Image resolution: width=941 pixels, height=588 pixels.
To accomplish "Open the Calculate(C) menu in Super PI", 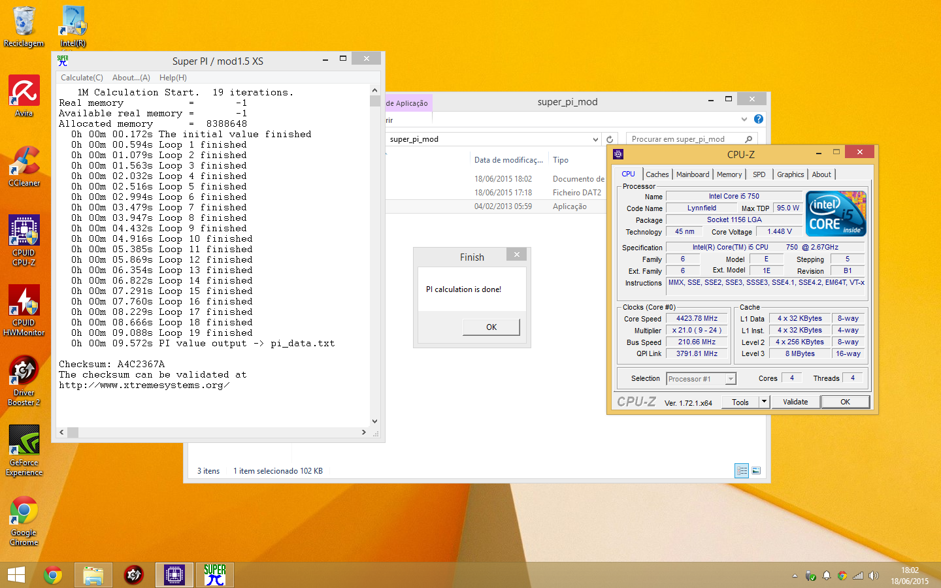I will click(x=82, y=78).
